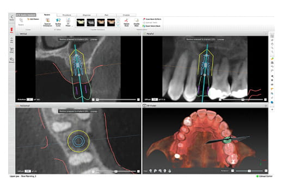283x195 pixels.
Task: Toggle the green Upload Center status indicator
Action: click(257, 176)
